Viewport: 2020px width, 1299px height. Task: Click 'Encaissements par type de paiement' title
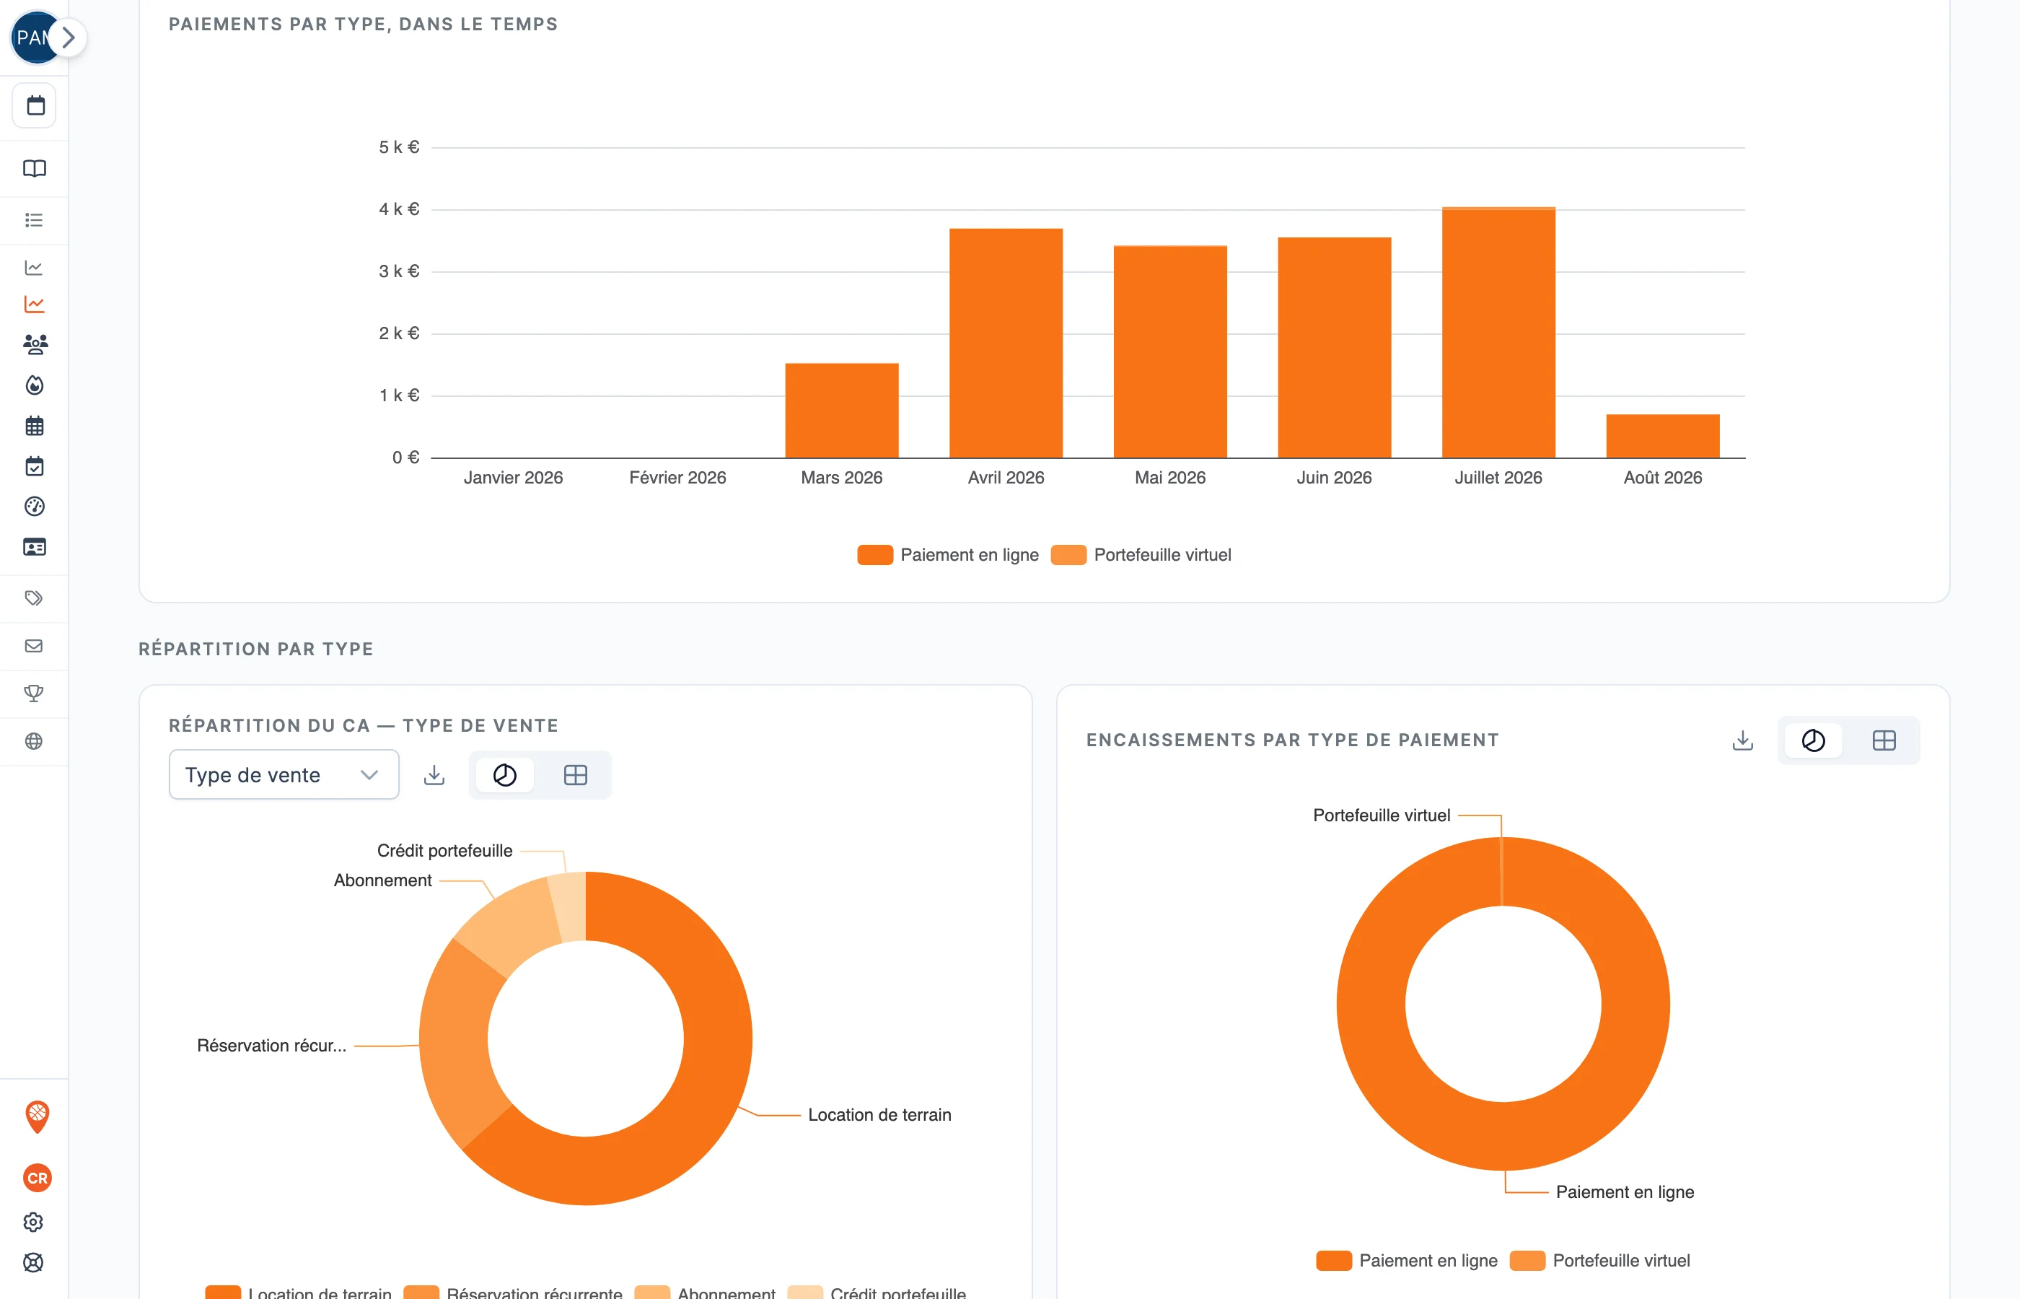[x=1292, y=740]
